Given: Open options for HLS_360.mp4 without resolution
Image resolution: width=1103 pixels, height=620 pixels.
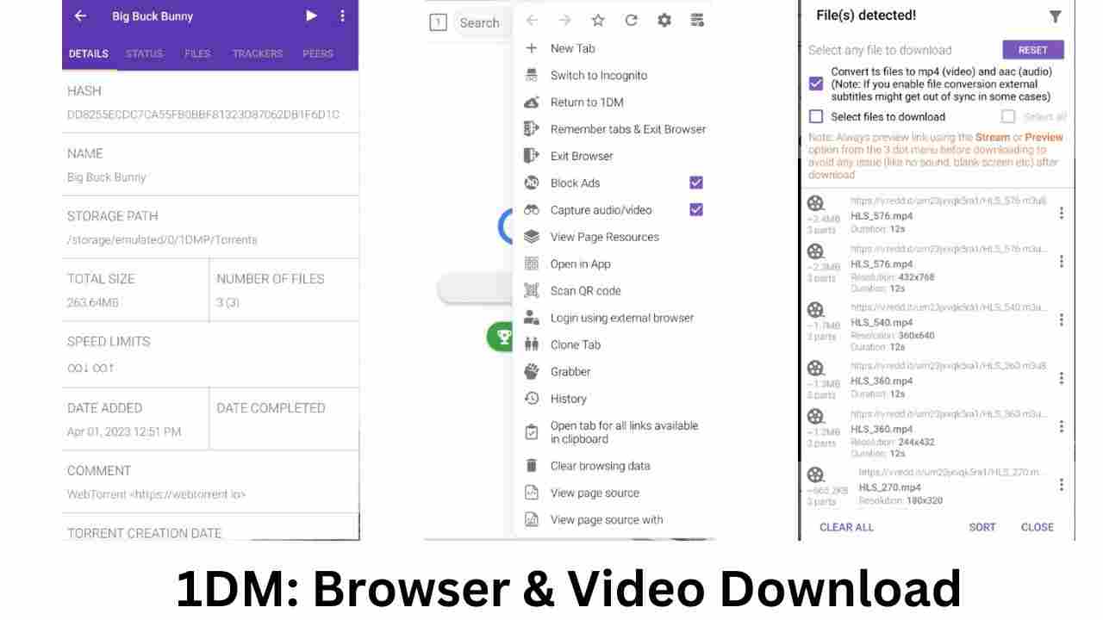Looking at the screenshot, I should coord(1061,378).
